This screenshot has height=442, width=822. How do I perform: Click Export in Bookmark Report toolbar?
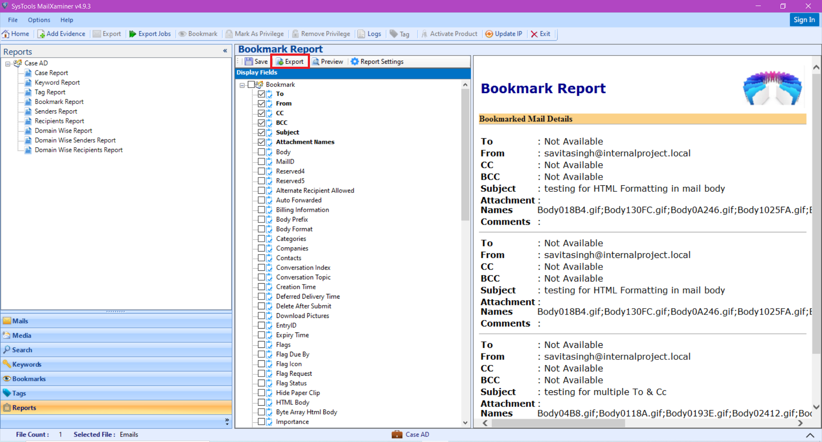point(290,62)
